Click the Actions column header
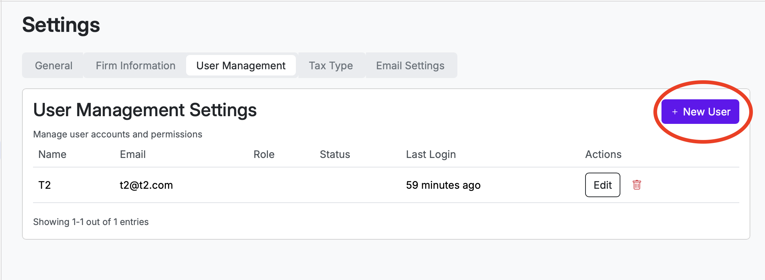The width and height of the screenshot is (765, 280). (603, 154)
